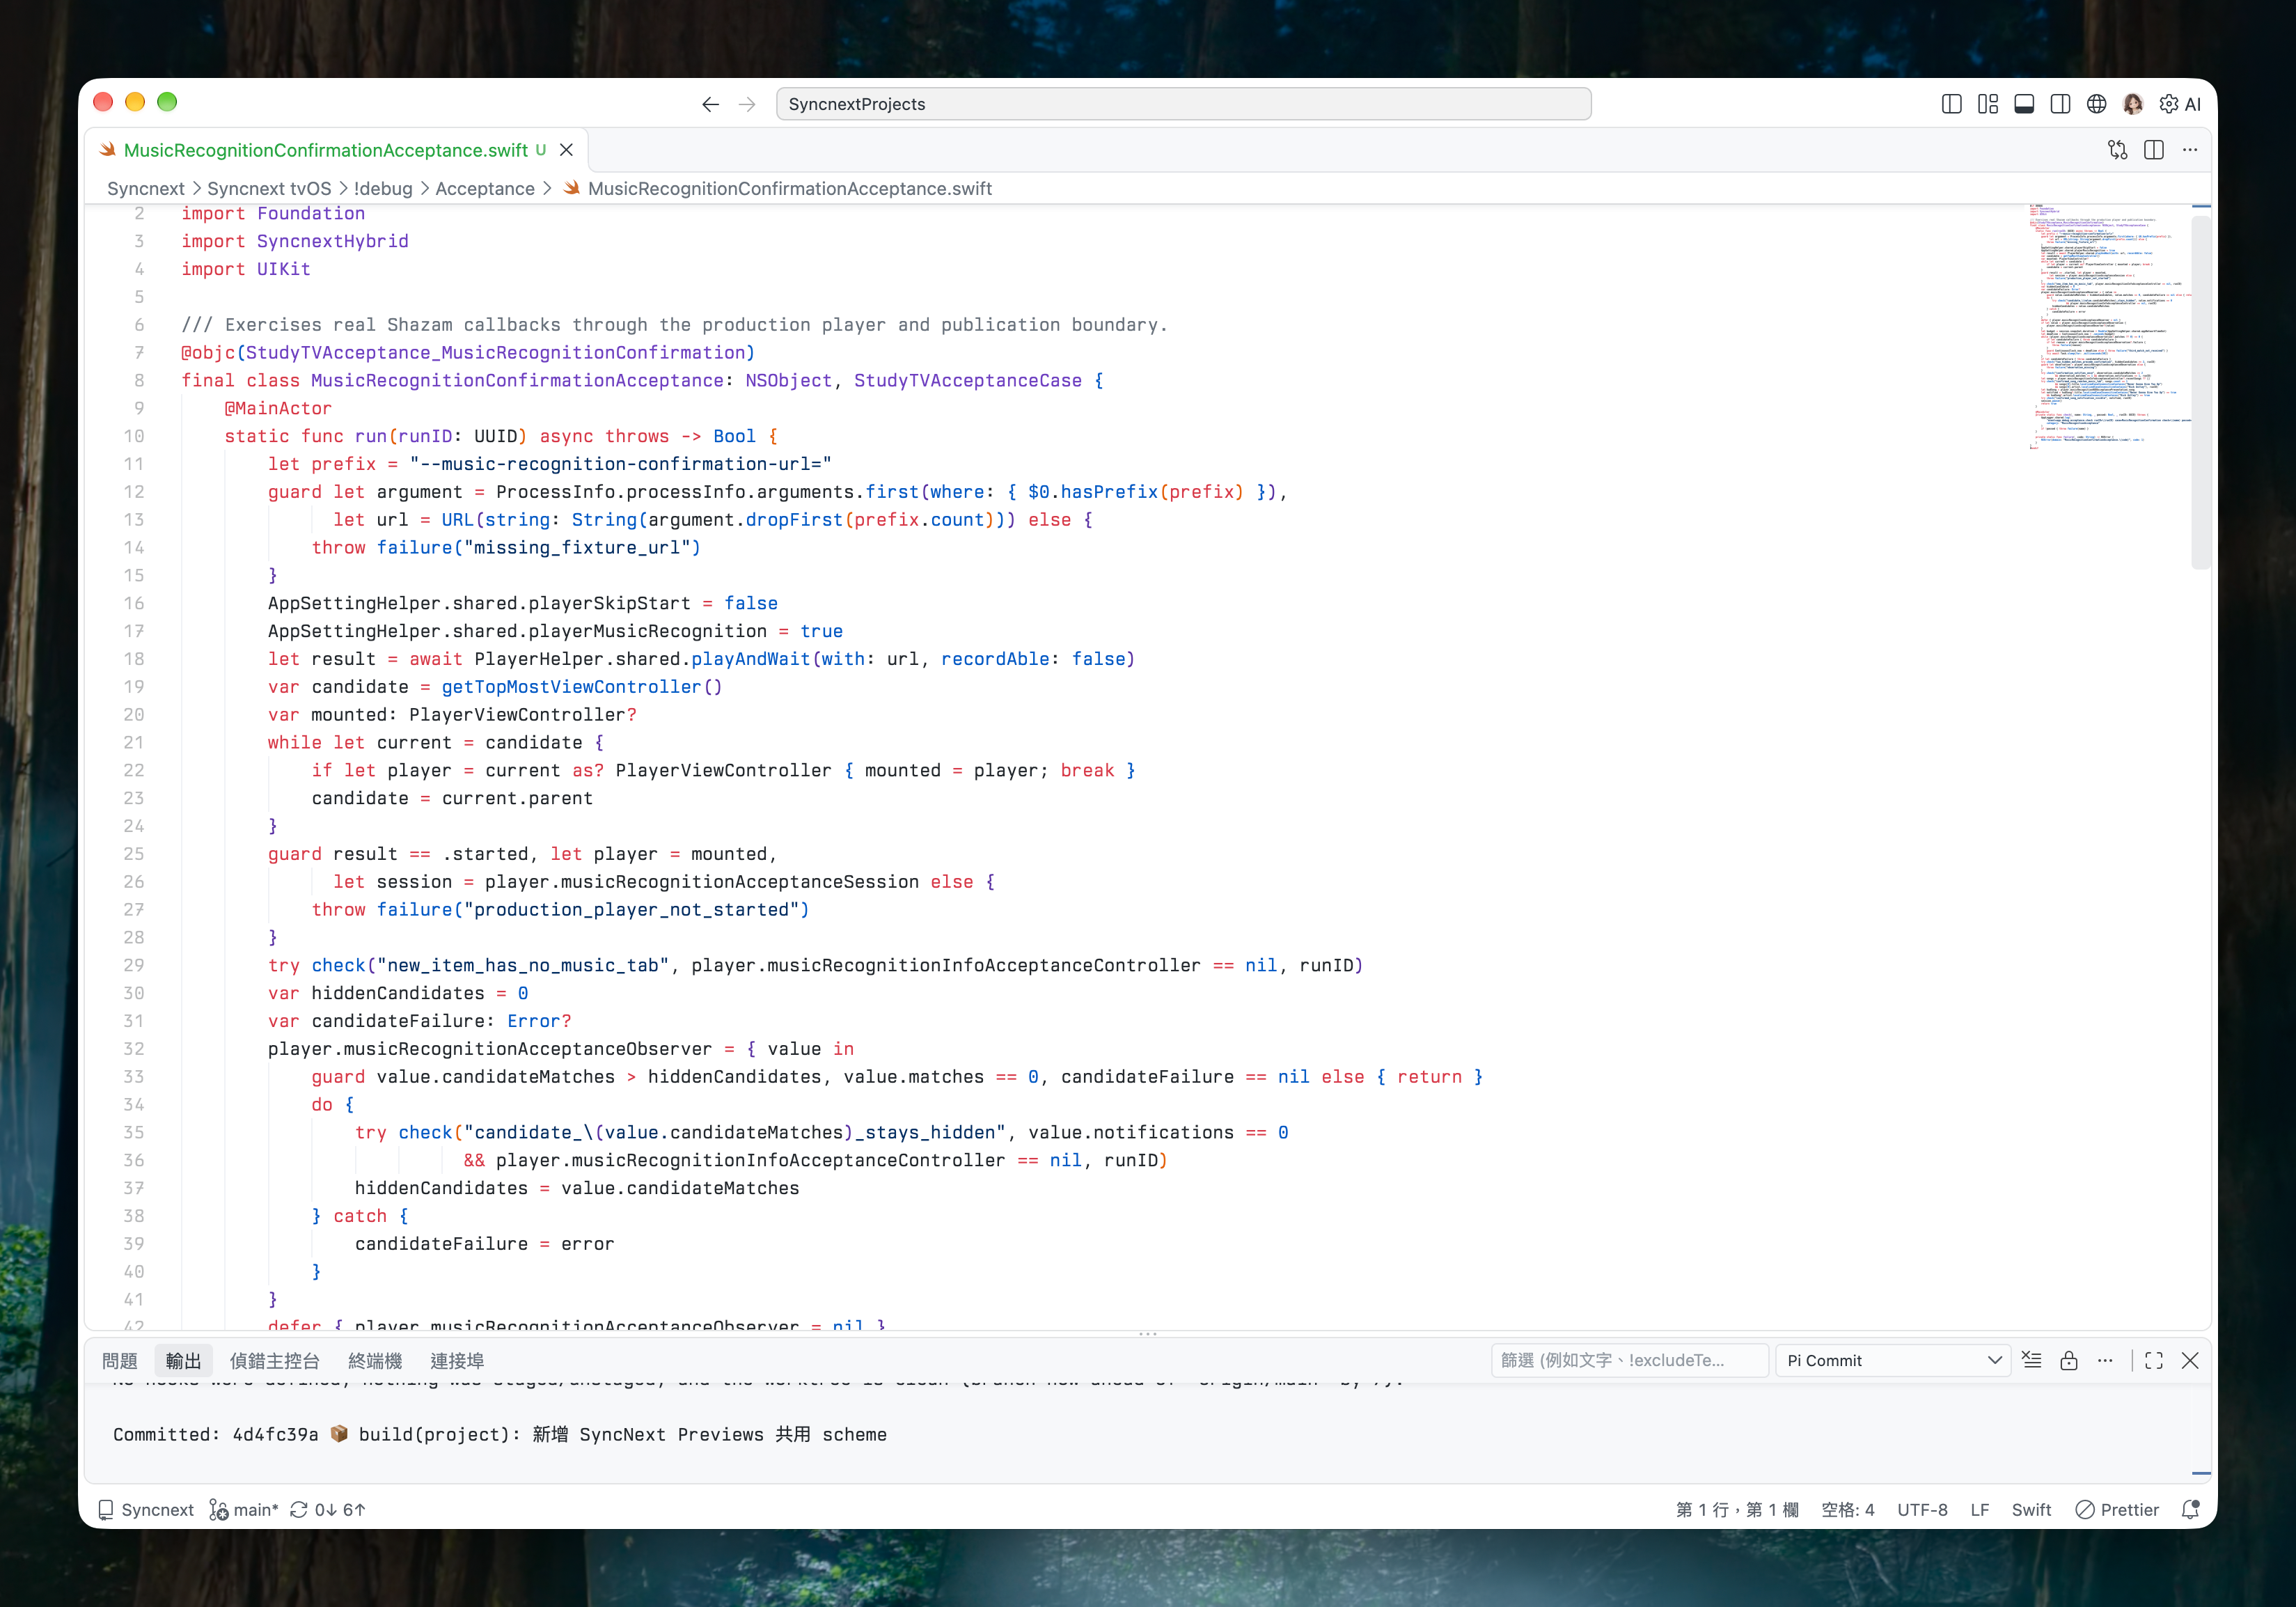Switch to the 輸出 panel tab
This screenshot has width=2296, height=1607.
[184, 1361]
